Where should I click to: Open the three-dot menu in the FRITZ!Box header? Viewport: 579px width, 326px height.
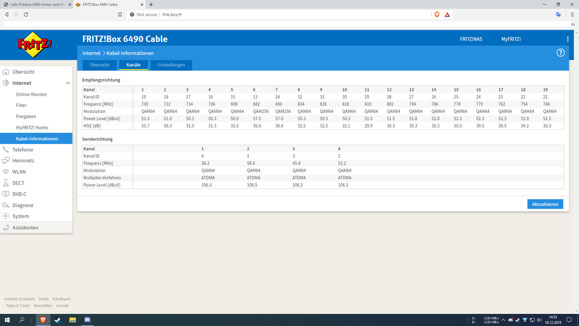coord(567,39)
